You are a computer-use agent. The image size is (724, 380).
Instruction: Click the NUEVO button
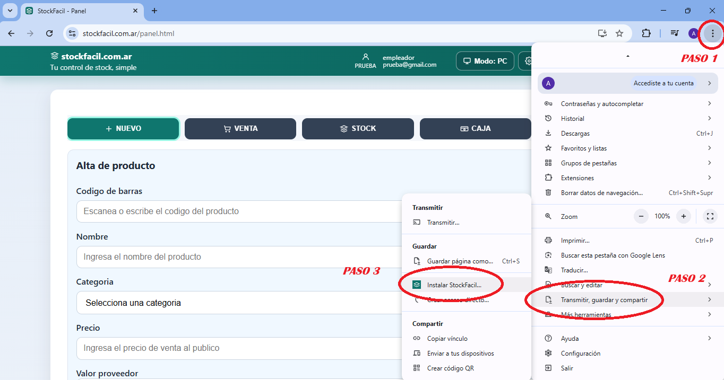click(x=123, y=129)
